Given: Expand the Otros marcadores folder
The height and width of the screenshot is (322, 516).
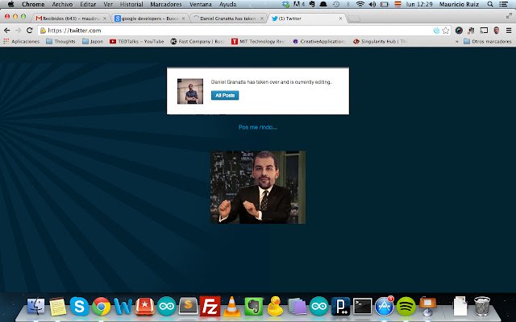Looking at the screenshot, I should 487,41.
